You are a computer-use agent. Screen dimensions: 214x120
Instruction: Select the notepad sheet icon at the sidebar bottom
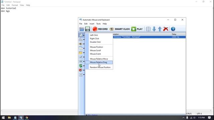pyautogui.click(x=81, y=75)
